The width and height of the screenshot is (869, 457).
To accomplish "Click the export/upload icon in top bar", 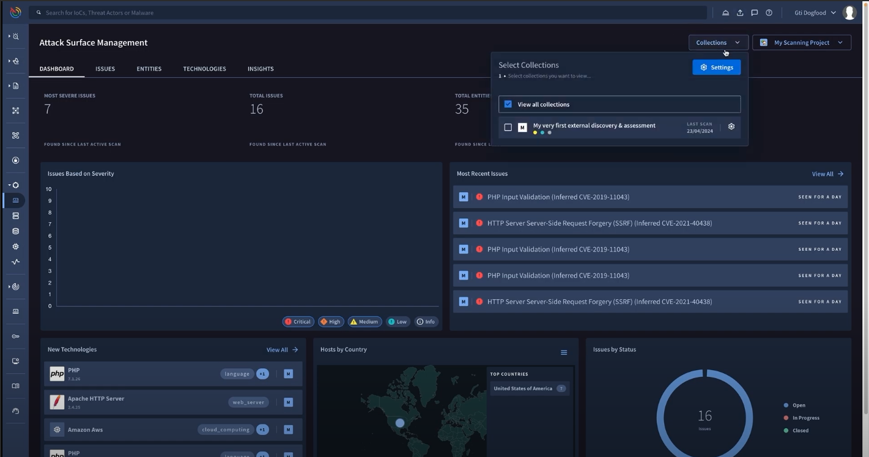I will pos(740,12).
